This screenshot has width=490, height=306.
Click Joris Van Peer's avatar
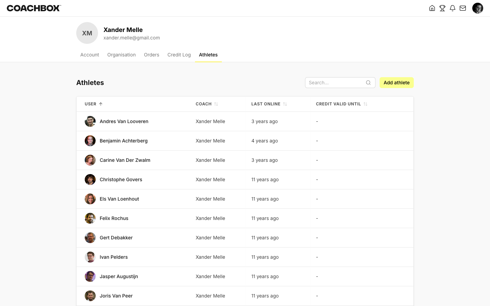coord(90,296)
